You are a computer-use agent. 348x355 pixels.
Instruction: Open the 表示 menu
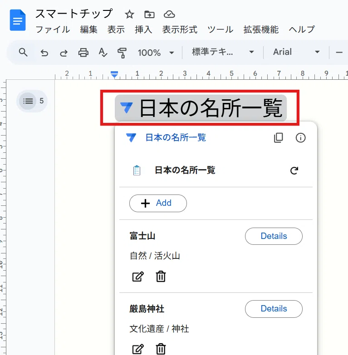pyautogui.click(x=116, y=29)
